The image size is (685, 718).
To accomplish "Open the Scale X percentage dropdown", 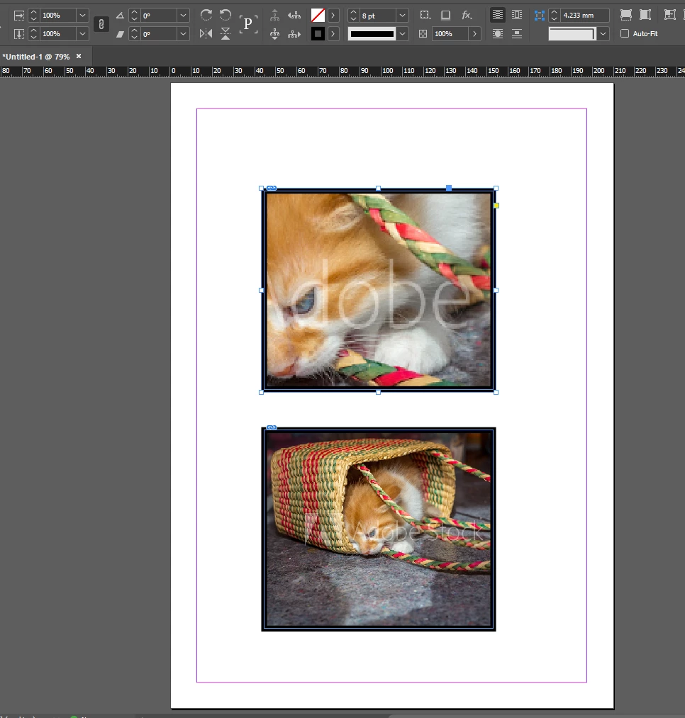I will 82,16.
